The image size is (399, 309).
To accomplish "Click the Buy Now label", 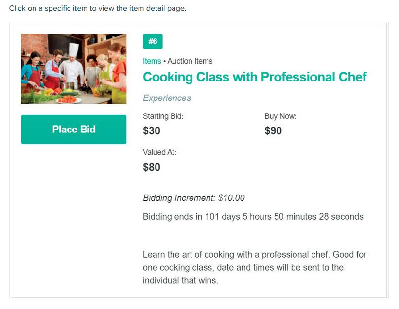I will [x=280, y=116].
